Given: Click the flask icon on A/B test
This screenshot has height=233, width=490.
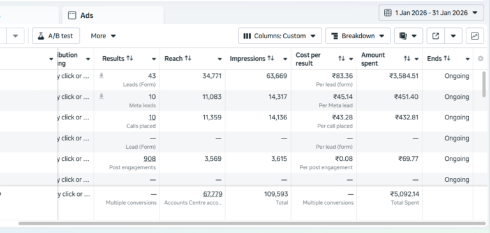Looking at the screenshot, I should tap(41, 36).
